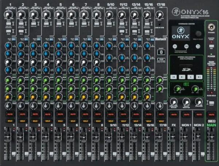Switch on 48V phantom power

[211, 46]
